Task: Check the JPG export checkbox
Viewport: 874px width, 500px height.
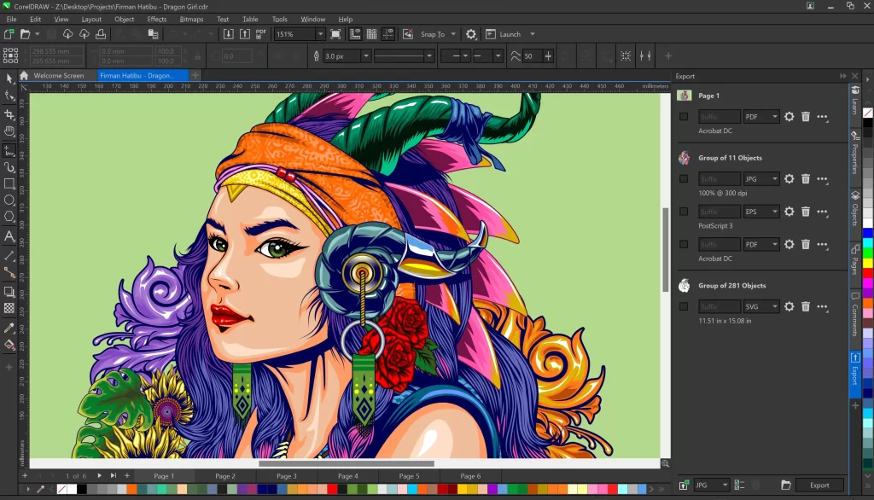Action: (x=684, y=179)
